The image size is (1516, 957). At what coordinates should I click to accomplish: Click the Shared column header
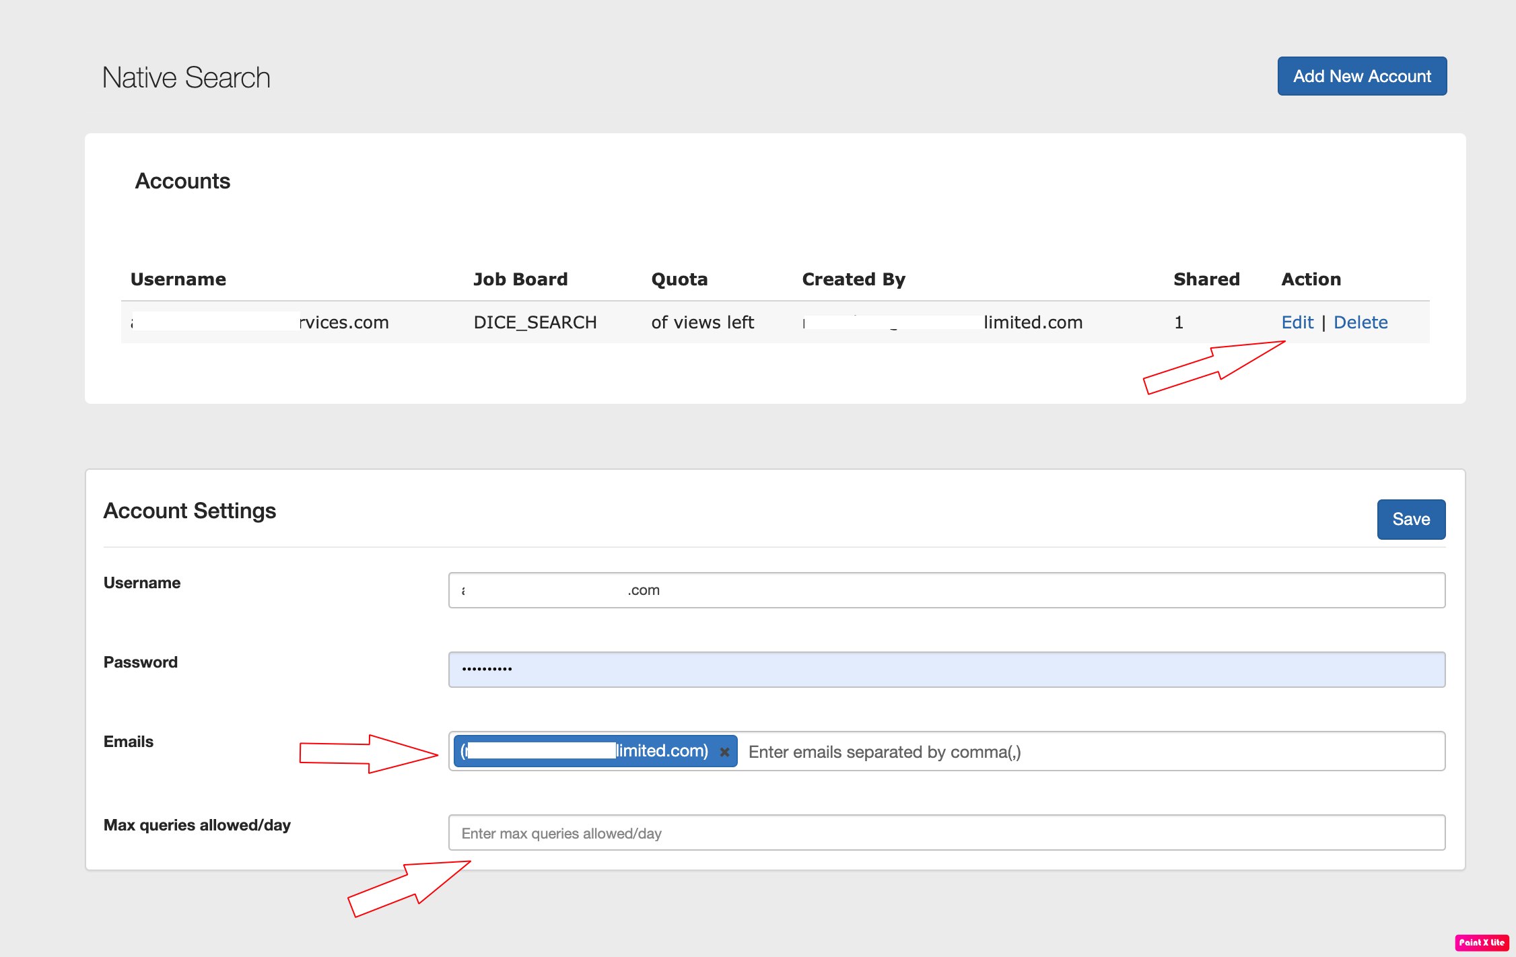pyautogui.click(x=1206, y=279)
